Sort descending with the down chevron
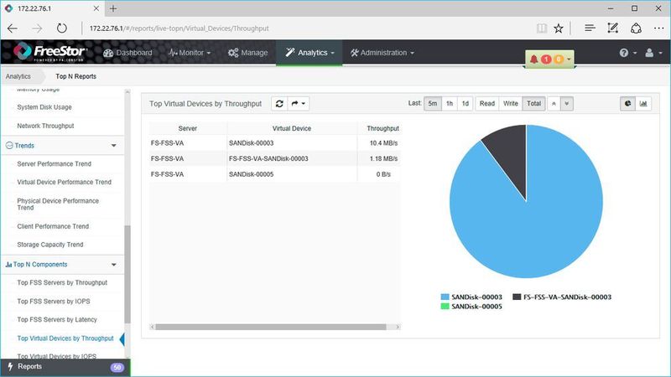Image resolution: width=671 pixels, height=377 pixels. (x=567, y=103)
